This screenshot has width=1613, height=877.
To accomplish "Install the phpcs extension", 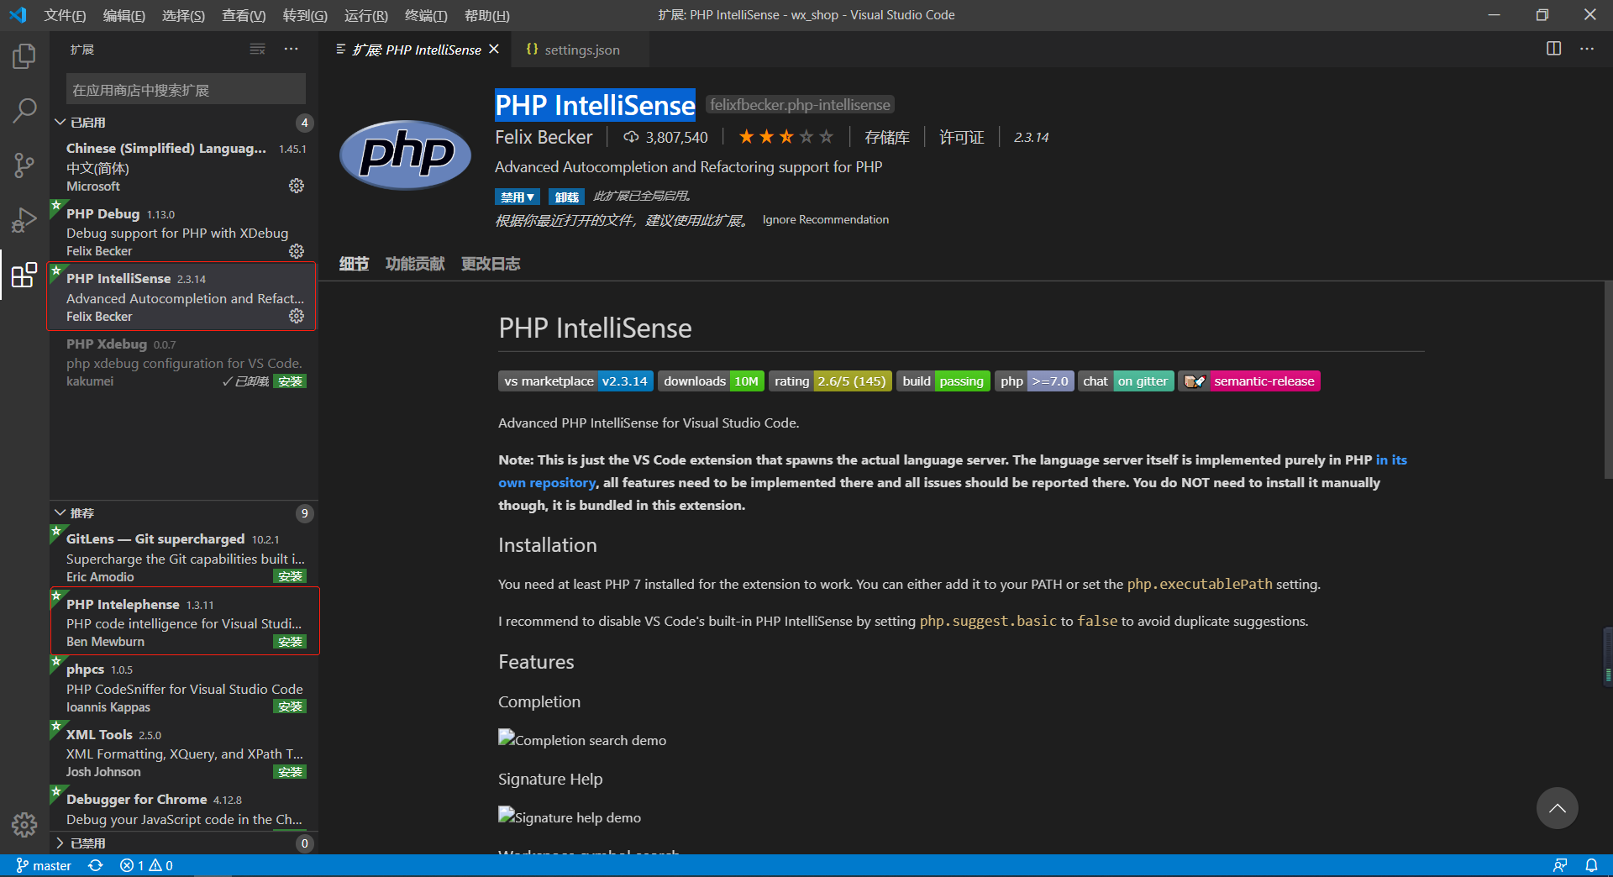I will pos(290,706).
